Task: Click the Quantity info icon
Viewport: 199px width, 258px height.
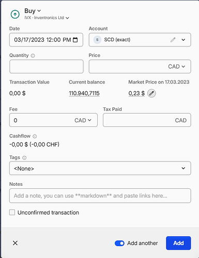Action: point(33,56)
